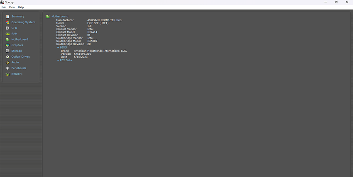Open the View menu

coord(12,7)
